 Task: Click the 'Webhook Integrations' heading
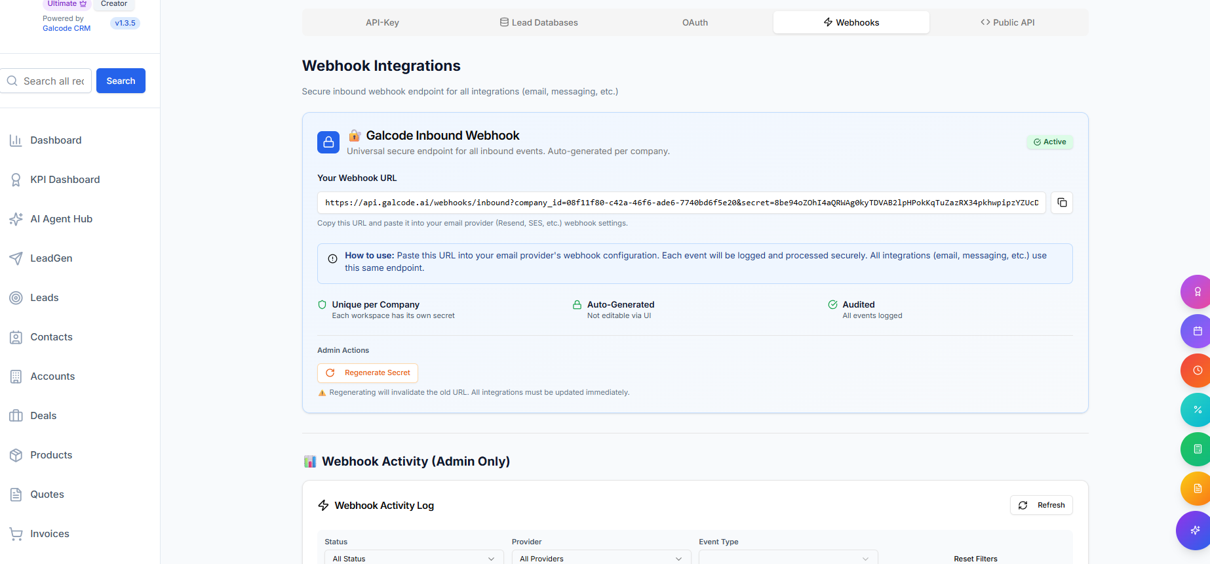point(381,66)
